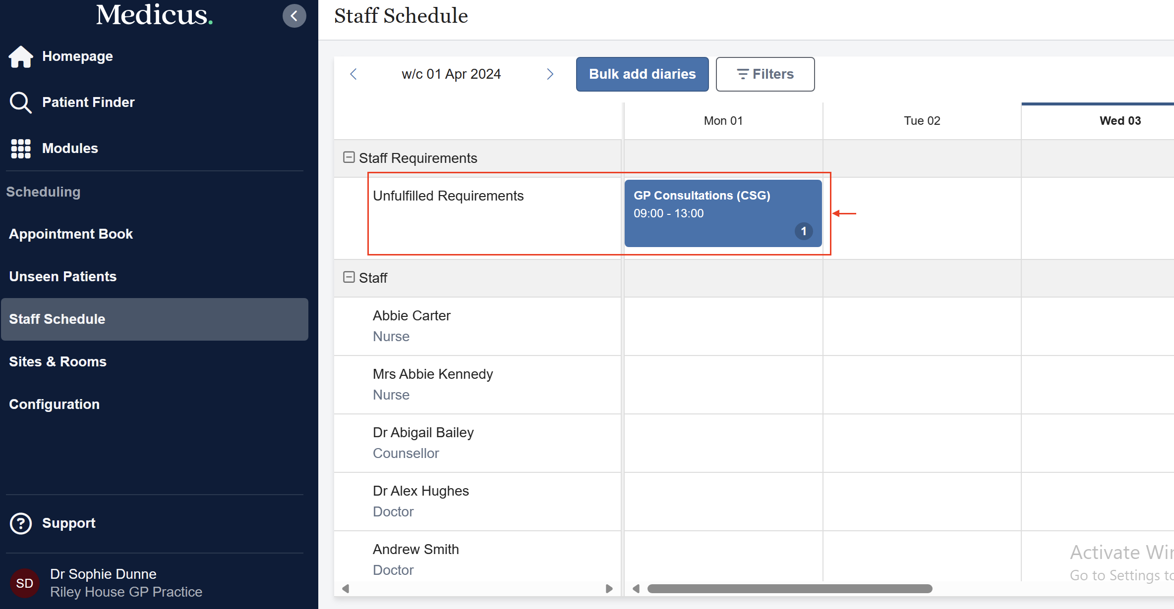
Task: Click the Homepage house icon
Action: coord(21,56)
